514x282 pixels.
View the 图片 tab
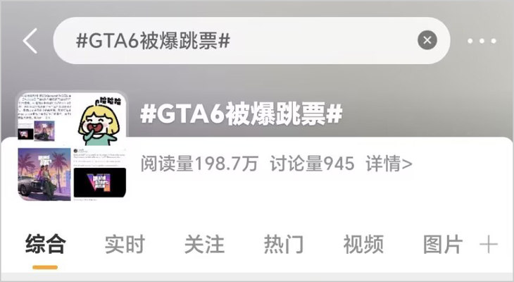[x=443, y=244]
